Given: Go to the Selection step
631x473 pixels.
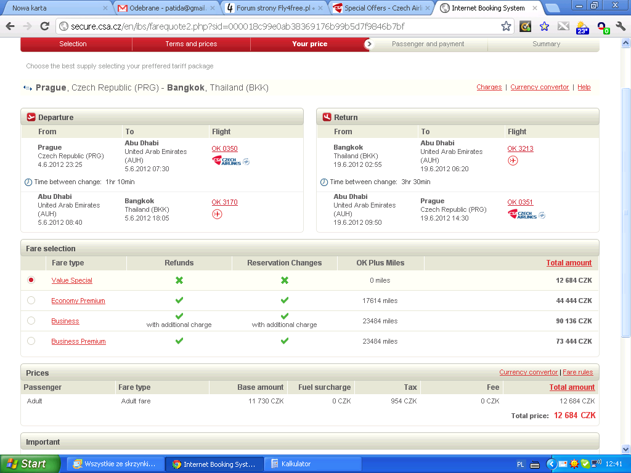Looking at the screenshot, I should [x=73, y=44].
